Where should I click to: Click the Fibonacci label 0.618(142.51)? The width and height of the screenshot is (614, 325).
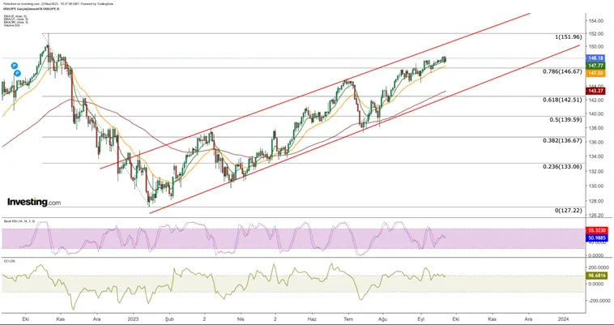562,100
